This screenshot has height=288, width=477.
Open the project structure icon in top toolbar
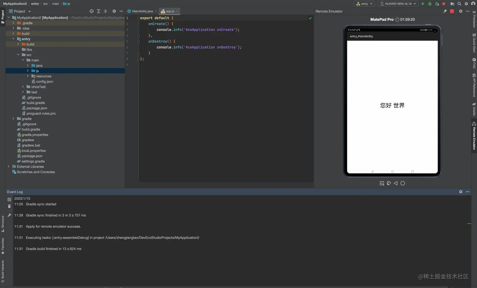[452, 4]
